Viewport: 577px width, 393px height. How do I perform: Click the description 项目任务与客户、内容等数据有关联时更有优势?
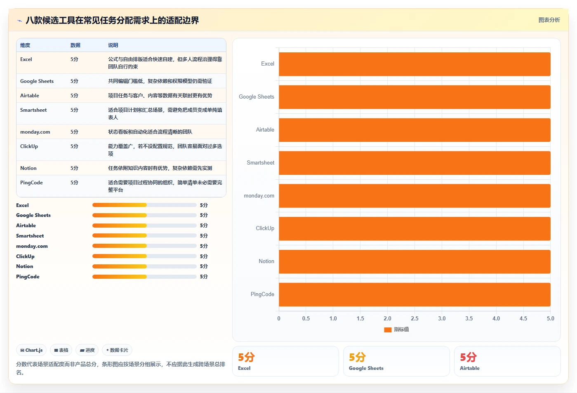coord(160,96)
